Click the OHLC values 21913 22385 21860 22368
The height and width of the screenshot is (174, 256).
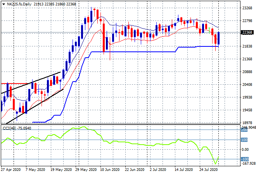55,4
